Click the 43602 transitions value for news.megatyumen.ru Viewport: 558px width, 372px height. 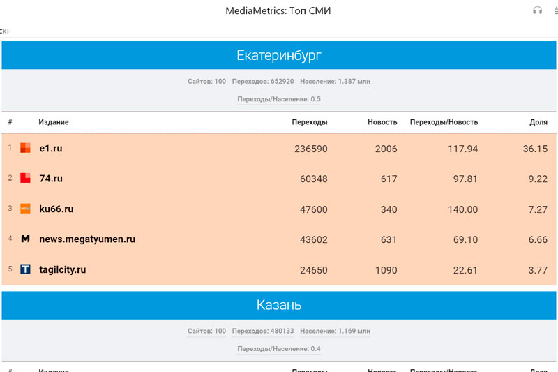pyautogui.click(x=313, y=239)
